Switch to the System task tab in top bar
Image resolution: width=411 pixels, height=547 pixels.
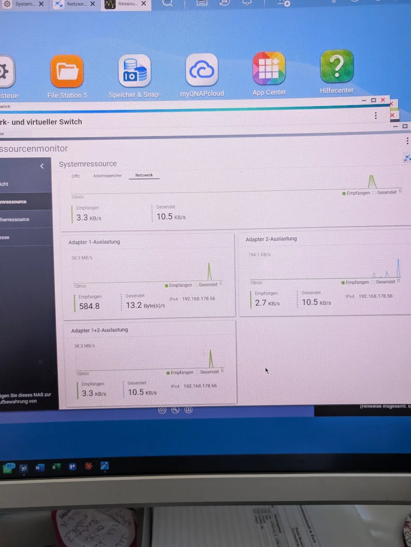[23, 4]
